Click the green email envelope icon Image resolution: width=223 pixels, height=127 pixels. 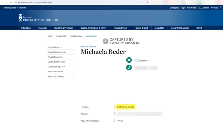click(129, 60)
